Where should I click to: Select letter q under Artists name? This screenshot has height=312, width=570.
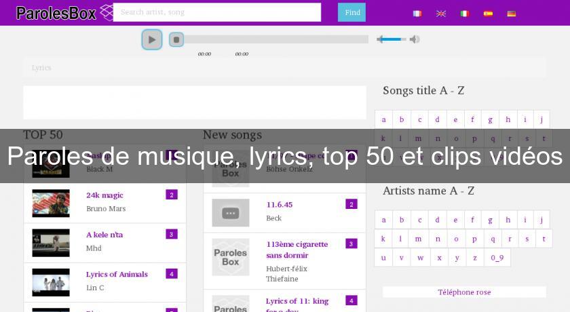[493, 239]
